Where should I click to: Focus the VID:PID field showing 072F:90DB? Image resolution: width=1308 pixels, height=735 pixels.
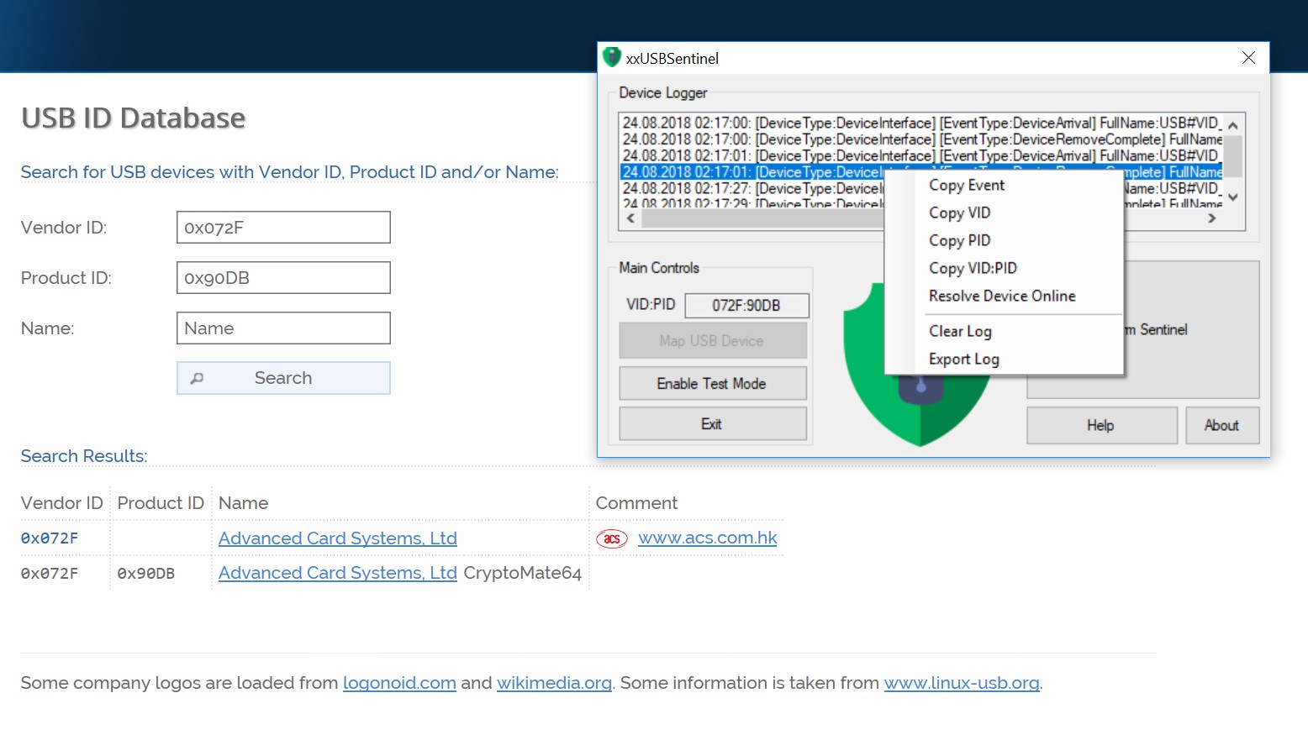click(x=746, y=306)
